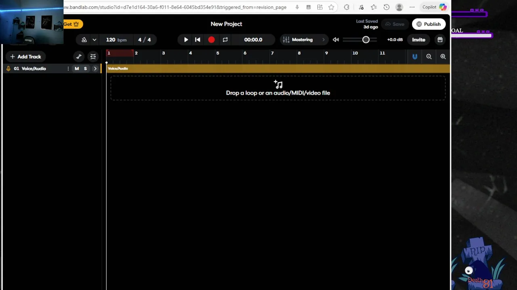Toggle the metronome icon

click(x=84, y=40)
